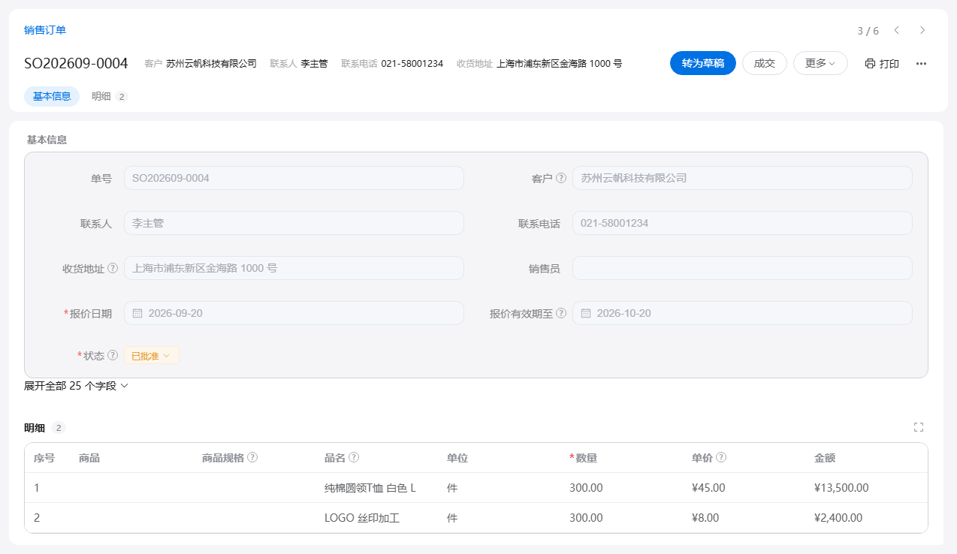Click the empty 销售员 input field
This screenshot has width=957, height=554.
tap(742, 268)
